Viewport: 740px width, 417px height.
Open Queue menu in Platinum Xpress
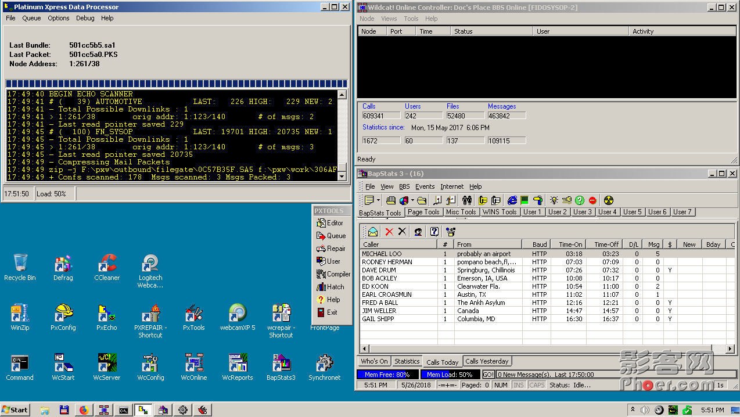point(31,18)
